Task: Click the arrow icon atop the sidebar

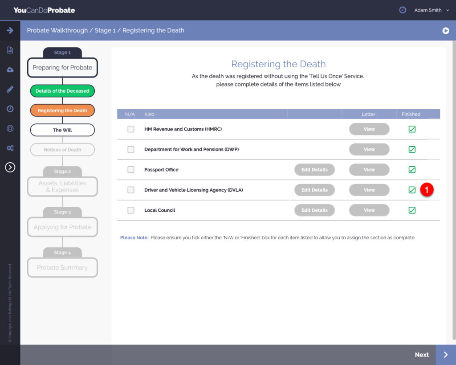Action: point(10,30)
